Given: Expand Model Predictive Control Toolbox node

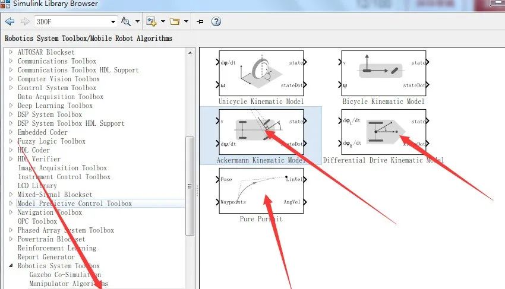Looking at the screenshot, I should tap(11, 204).
